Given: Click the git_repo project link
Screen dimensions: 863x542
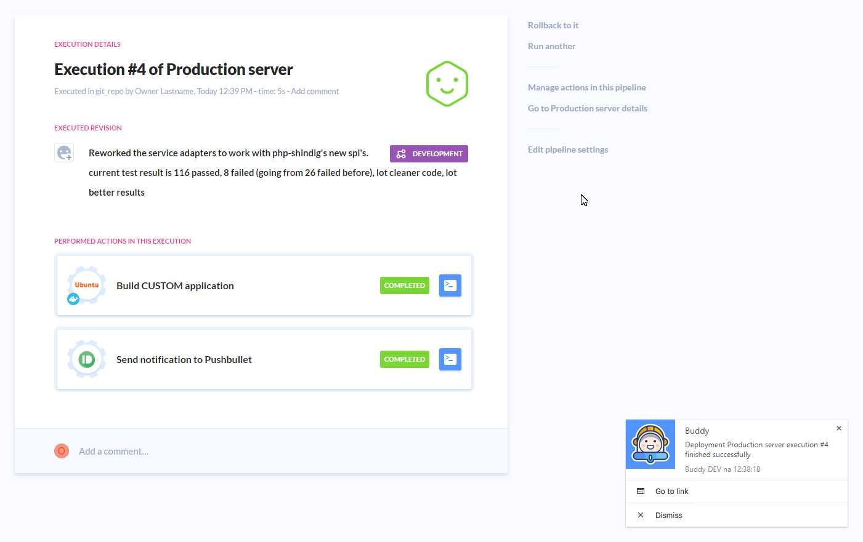Looking at the screenshot, I should pyautogui.click(x=110, y=91).
